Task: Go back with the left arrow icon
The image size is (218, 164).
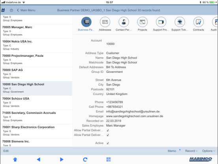Action: 39,159
